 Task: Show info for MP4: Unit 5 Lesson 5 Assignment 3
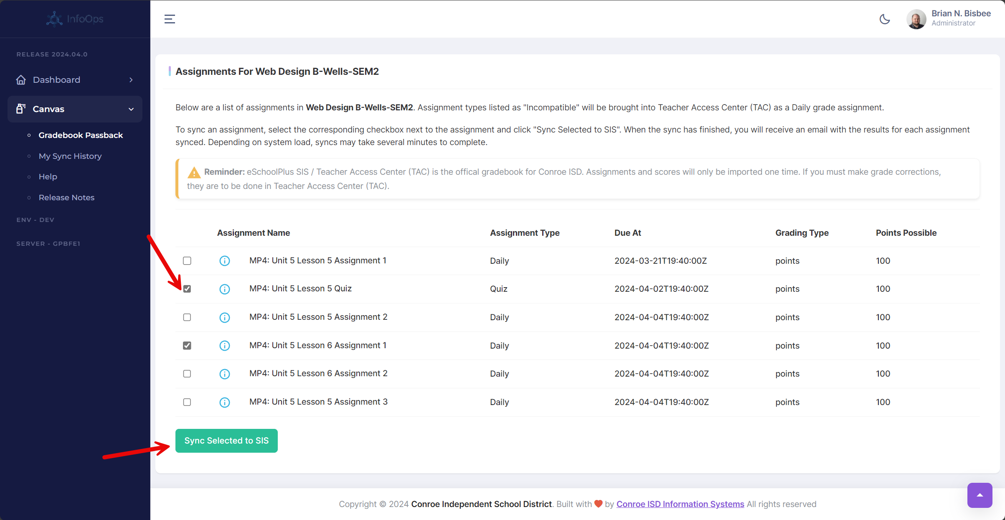pos(224,402)
